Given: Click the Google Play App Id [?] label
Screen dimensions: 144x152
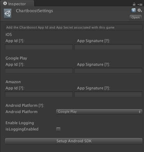Looking at the screenshot, I should (15, 64).
